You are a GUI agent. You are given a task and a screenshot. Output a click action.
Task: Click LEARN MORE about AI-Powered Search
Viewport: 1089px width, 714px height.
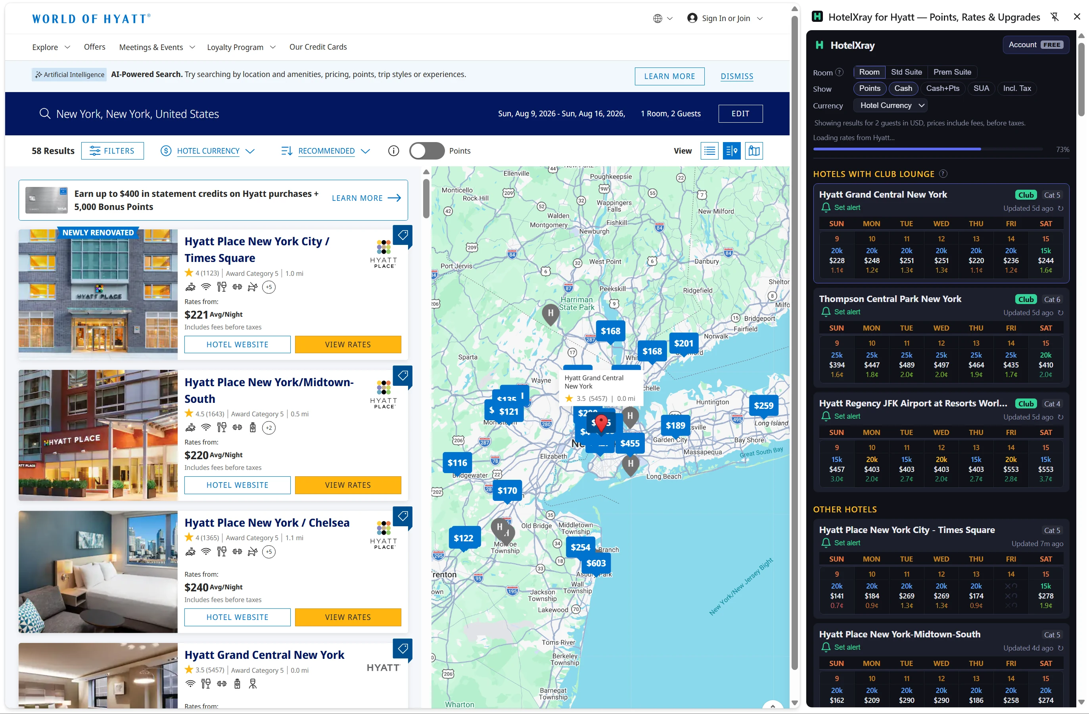coord(669,77)
